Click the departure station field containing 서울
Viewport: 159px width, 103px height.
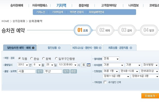pos(26,71)
